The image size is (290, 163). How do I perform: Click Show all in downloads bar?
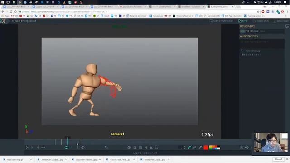pyautogui.click(x=278, y=159)
